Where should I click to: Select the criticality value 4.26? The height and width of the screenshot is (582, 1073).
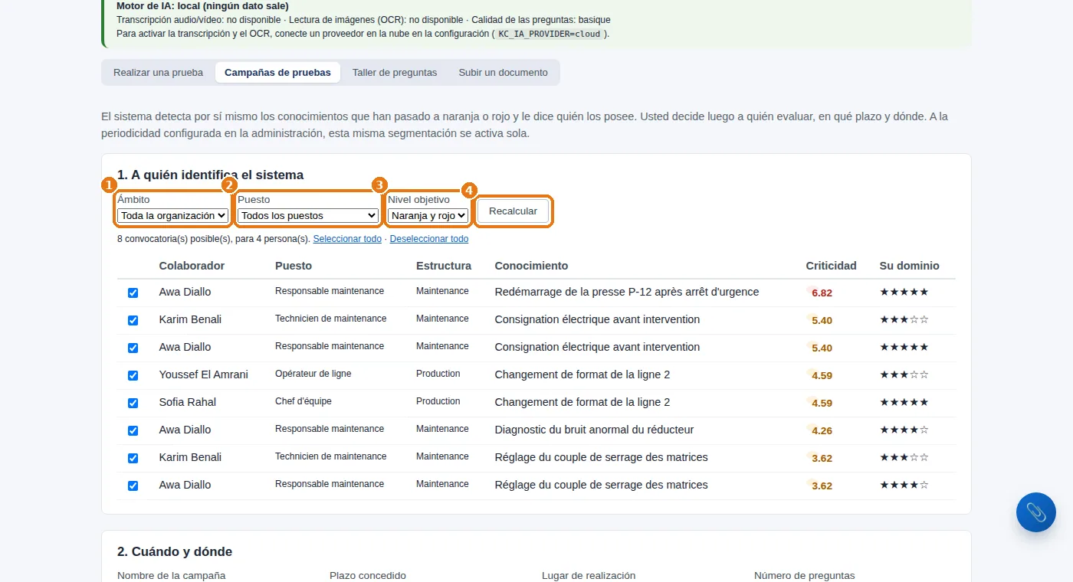point(822,430)
